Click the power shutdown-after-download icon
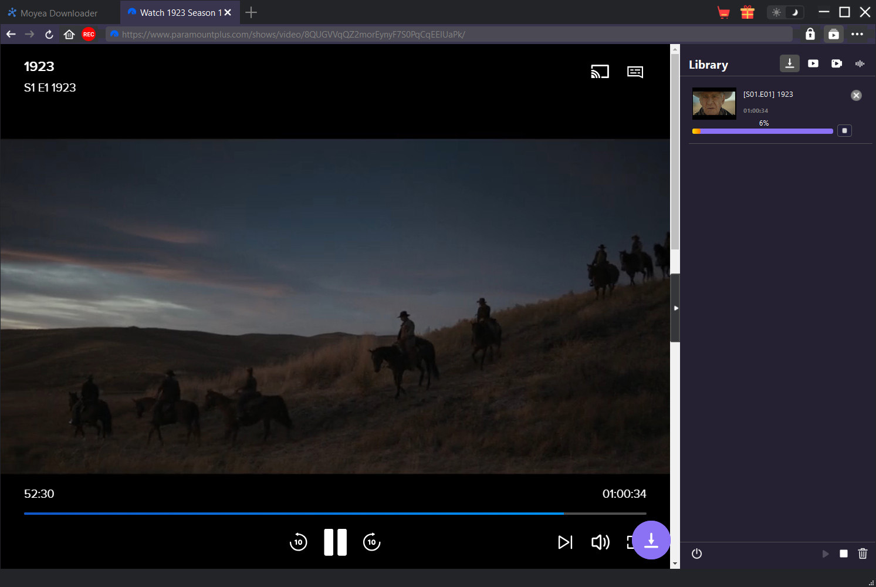 696,554
